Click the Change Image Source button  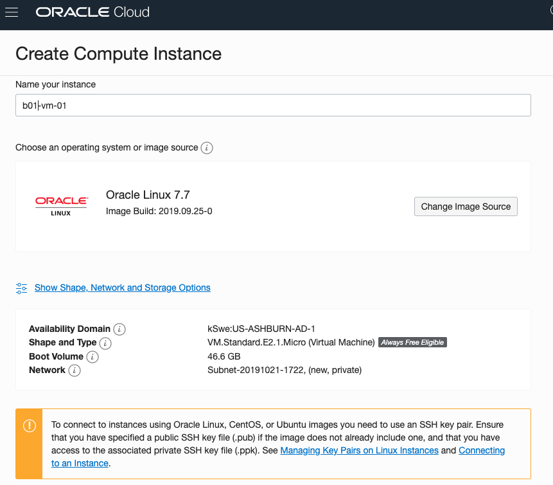pos(466,206)
